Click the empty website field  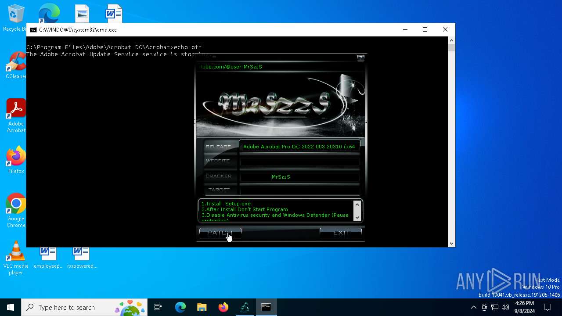coord(299,162)
